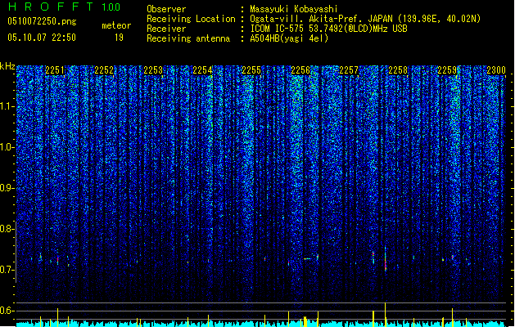515x327 pixels.
Task: Click the 0.6 kHz axis tick label
Action: (7, 311)
